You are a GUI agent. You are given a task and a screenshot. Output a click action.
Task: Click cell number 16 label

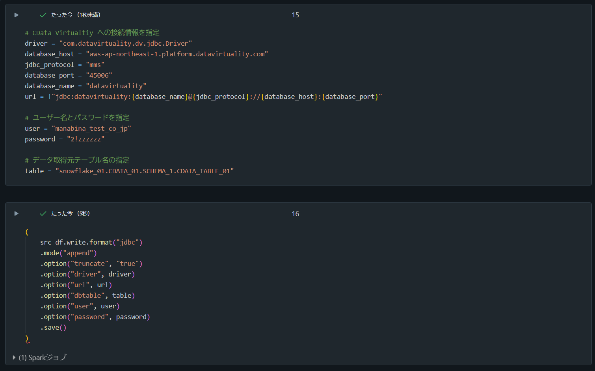[296, 214]
